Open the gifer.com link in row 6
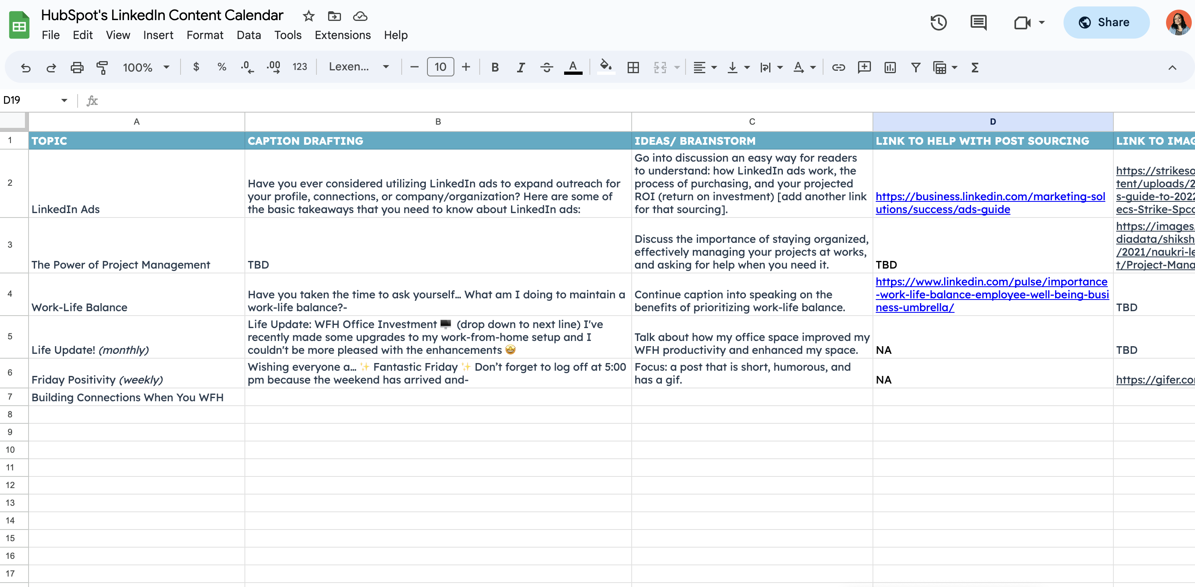The width and height of the screenshot is (1195, 587). point(1155,380)
